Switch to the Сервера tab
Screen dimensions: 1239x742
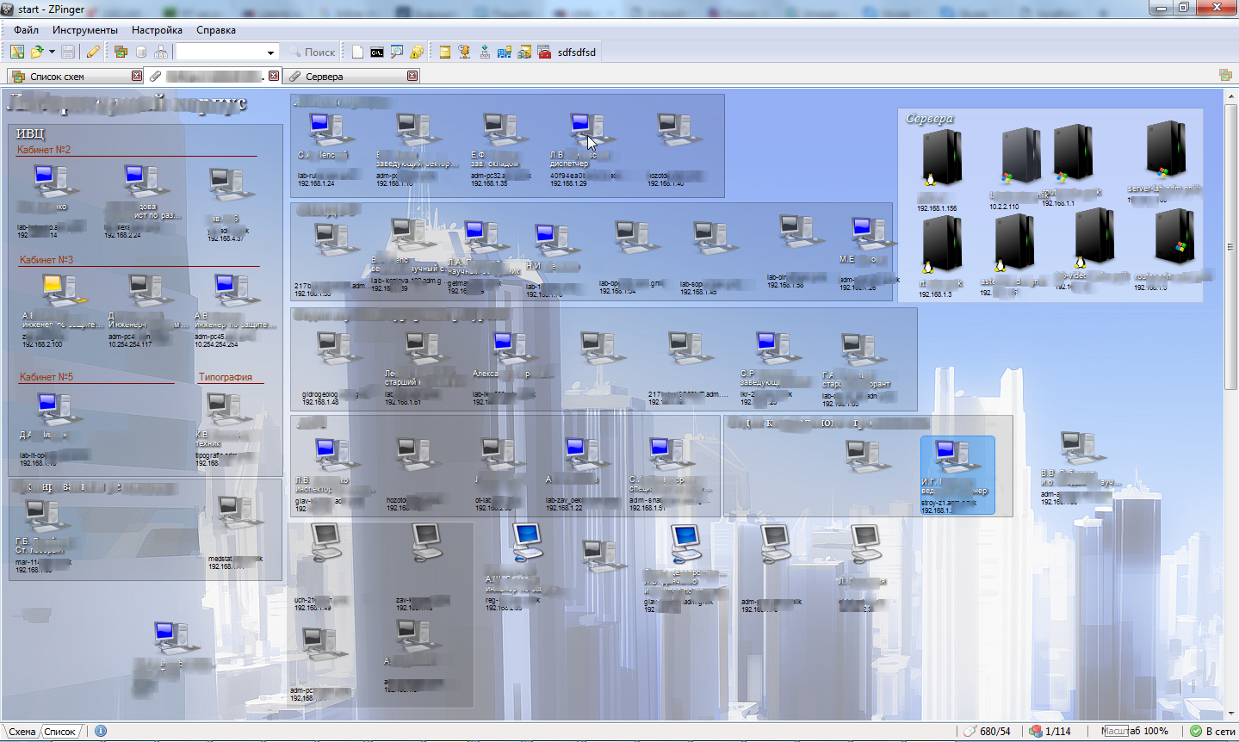coord(324,77)
